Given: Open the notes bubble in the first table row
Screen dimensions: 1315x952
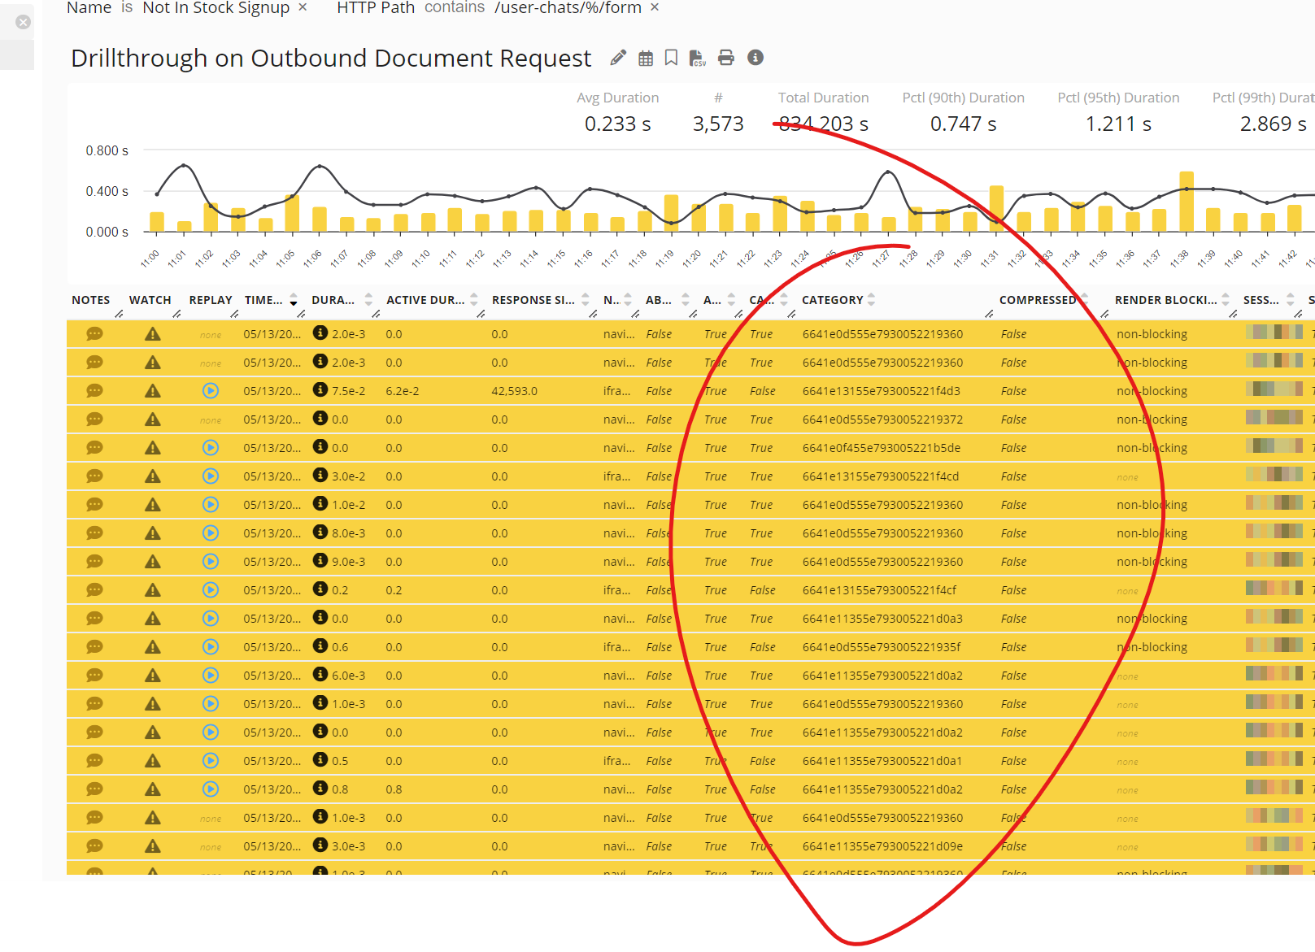Looking at the screenshot, I should (94, 334).
